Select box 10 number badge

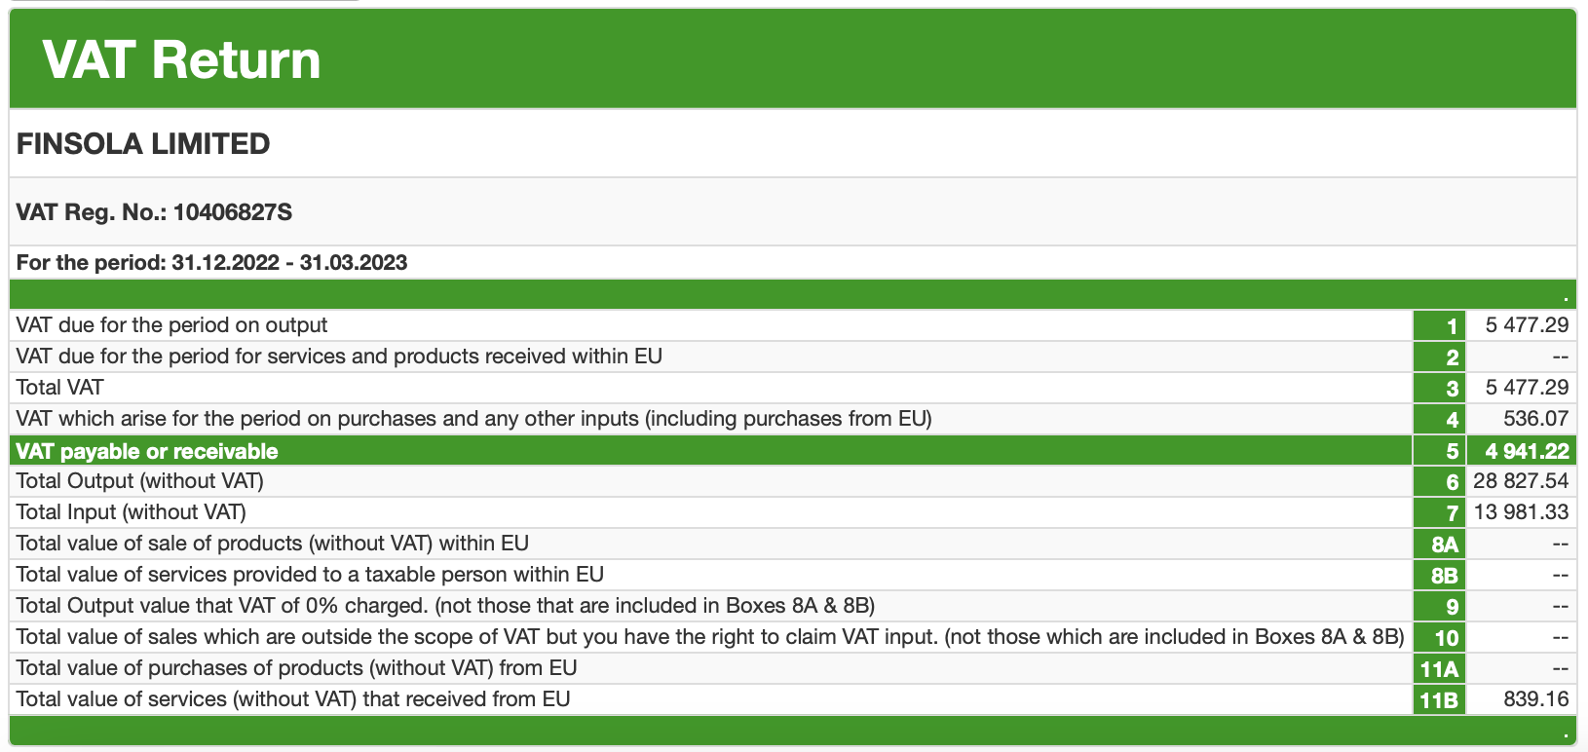(1440, 637)
